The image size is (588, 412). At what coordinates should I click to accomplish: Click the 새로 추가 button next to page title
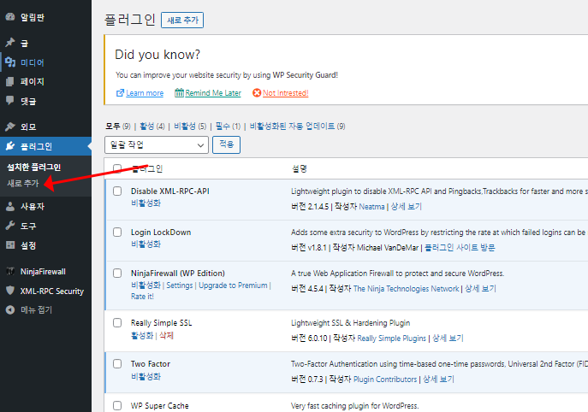click(x=182, y=20)
